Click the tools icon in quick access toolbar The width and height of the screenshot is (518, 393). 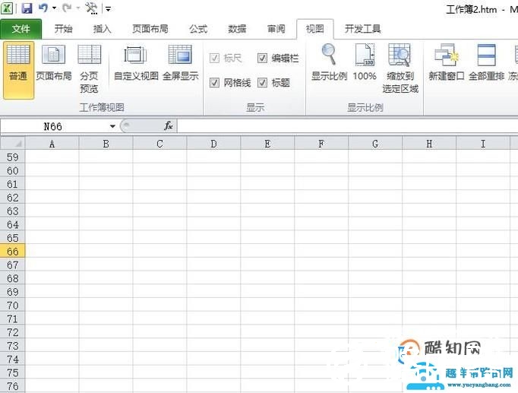tap(91, 8)
